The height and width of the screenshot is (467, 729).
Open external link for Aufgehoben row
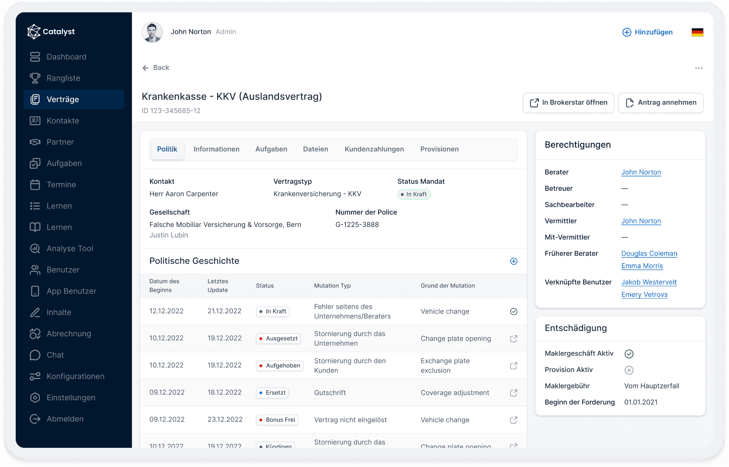[514, 366]
